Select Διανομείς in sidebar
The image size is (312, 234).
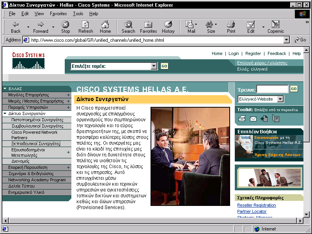[21, 161]
